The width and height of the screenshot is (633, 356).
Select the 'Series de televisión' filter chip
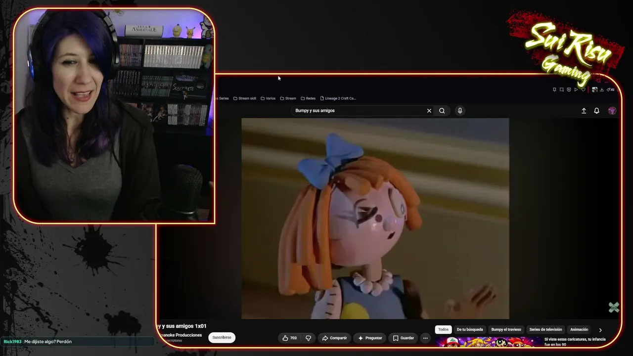[x=545, y=329]
